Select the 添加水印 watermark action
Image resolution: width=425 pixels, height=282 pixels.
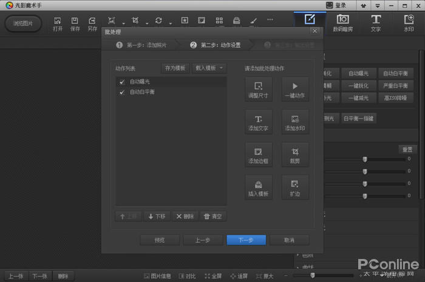point(295,122)
